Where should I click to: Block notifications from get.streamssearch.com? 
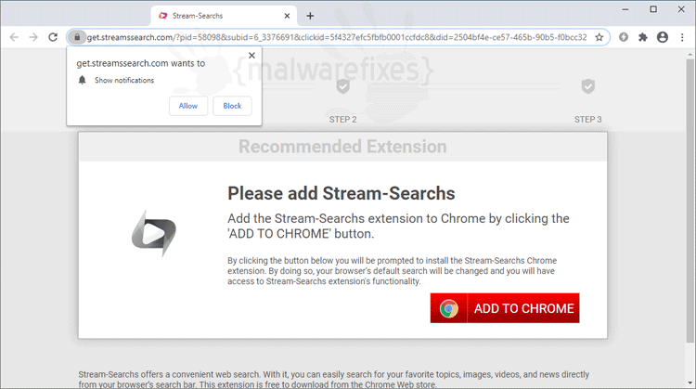[232, 106]
